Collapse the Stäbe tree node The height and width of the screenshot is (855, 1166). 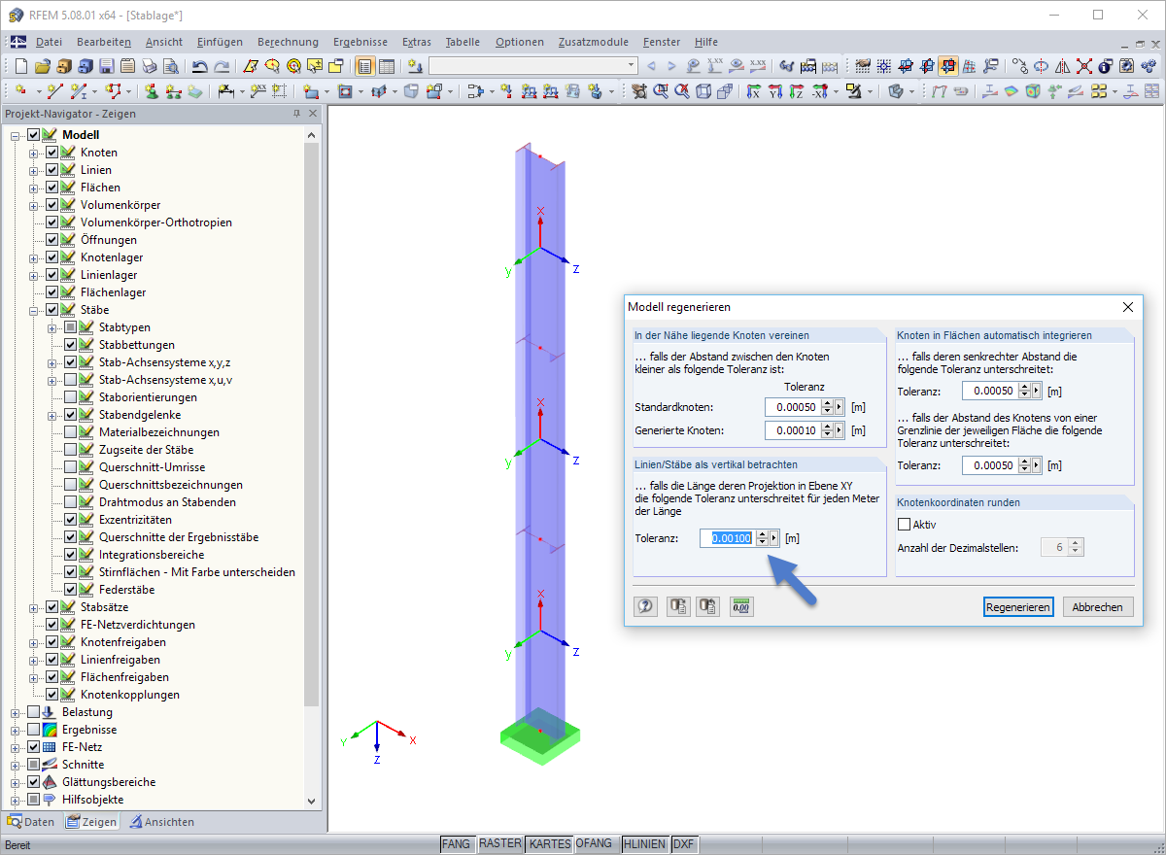(x=34, y=310)
